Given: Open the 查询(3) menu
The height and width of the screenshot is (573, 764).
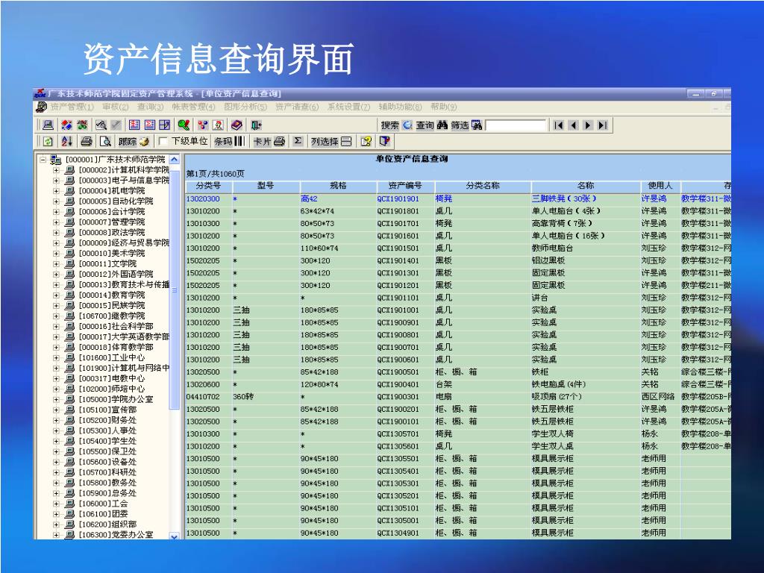Looking at the screenshot, I should point(150,107).
